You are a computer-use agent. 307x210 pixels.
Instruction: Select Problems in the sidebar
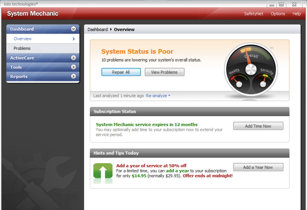[43, 48]
